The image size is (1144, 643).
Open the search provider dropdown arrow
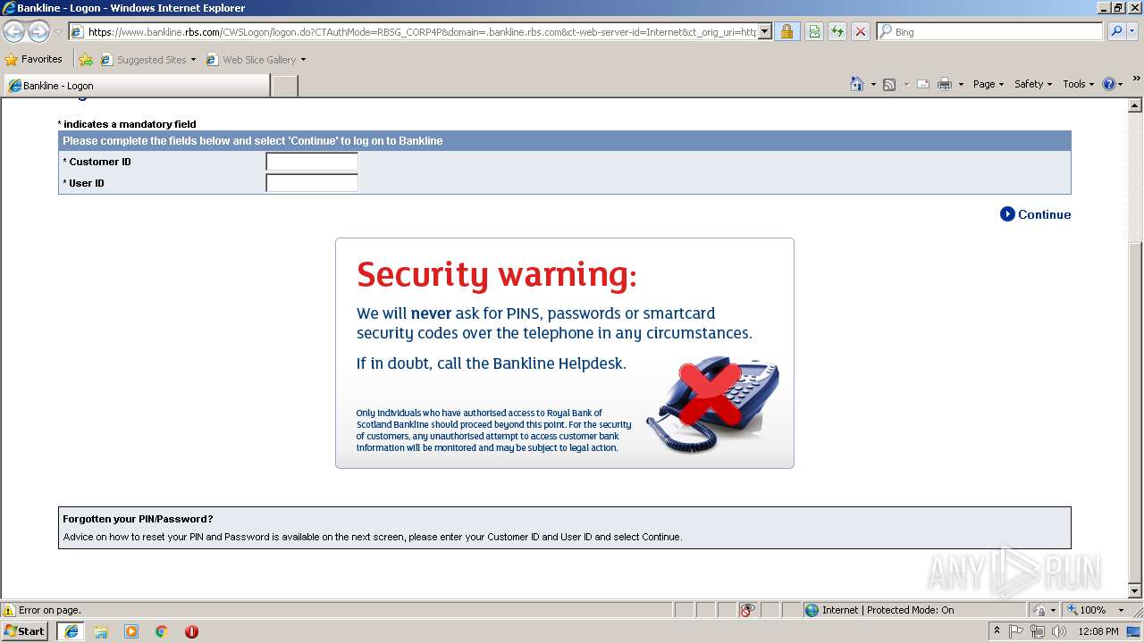(1132, 32)
